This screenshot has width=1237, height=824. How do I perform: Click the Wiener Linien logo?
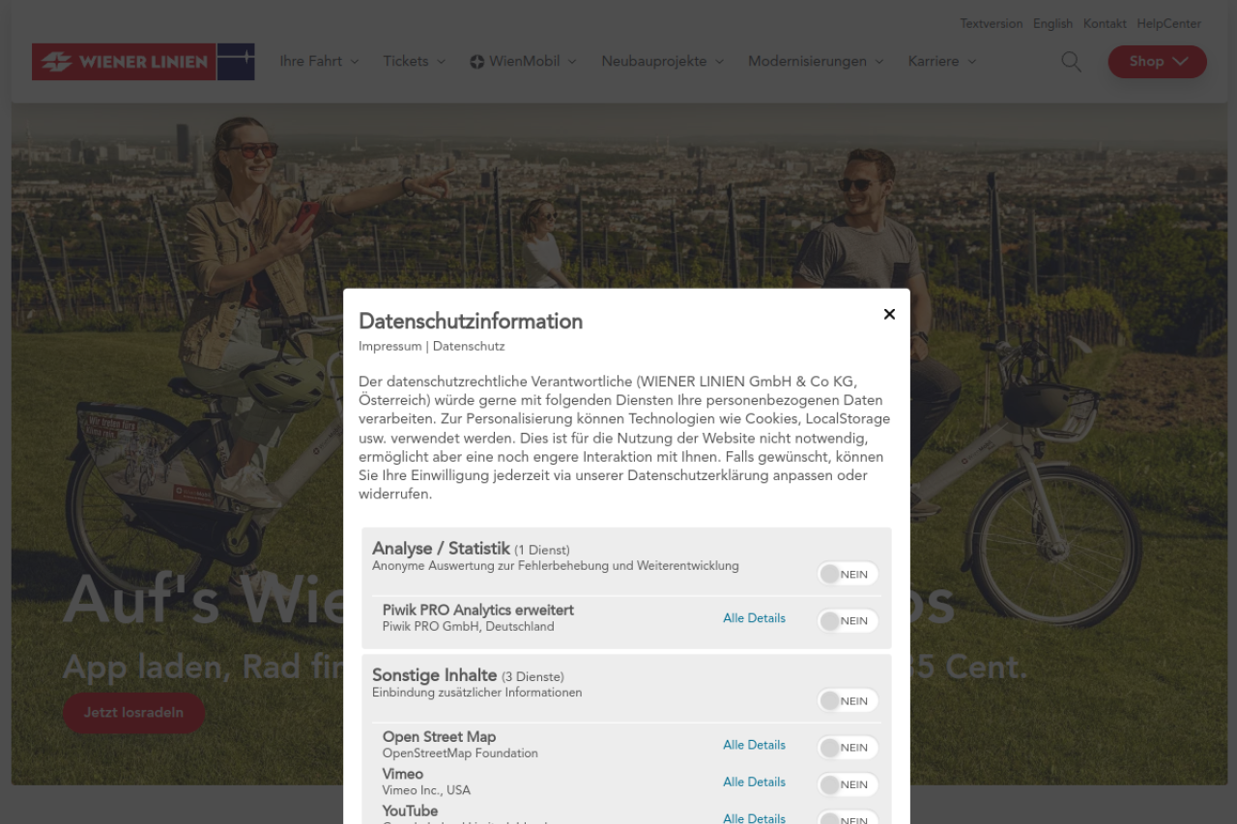(x=143, y=62)
